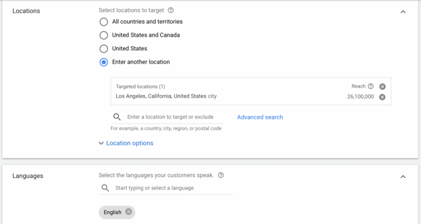Viewport: 421px width, 224px height.
Task: Click the Los Angeles, California location row
Action: [166, 96]
